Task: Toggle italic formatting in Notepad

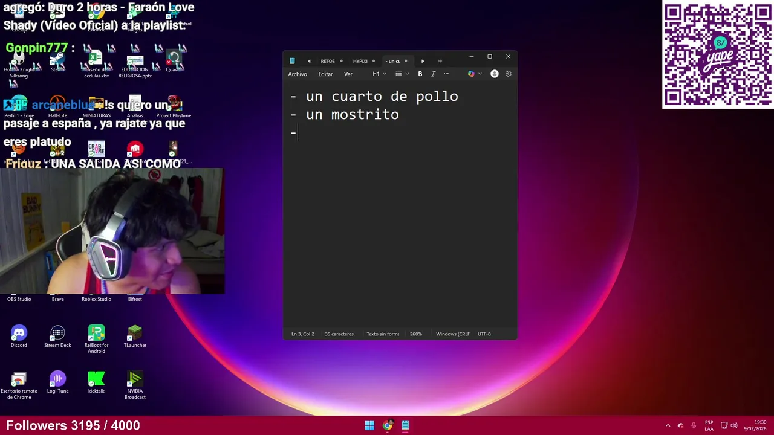Action: pos(433,74)
